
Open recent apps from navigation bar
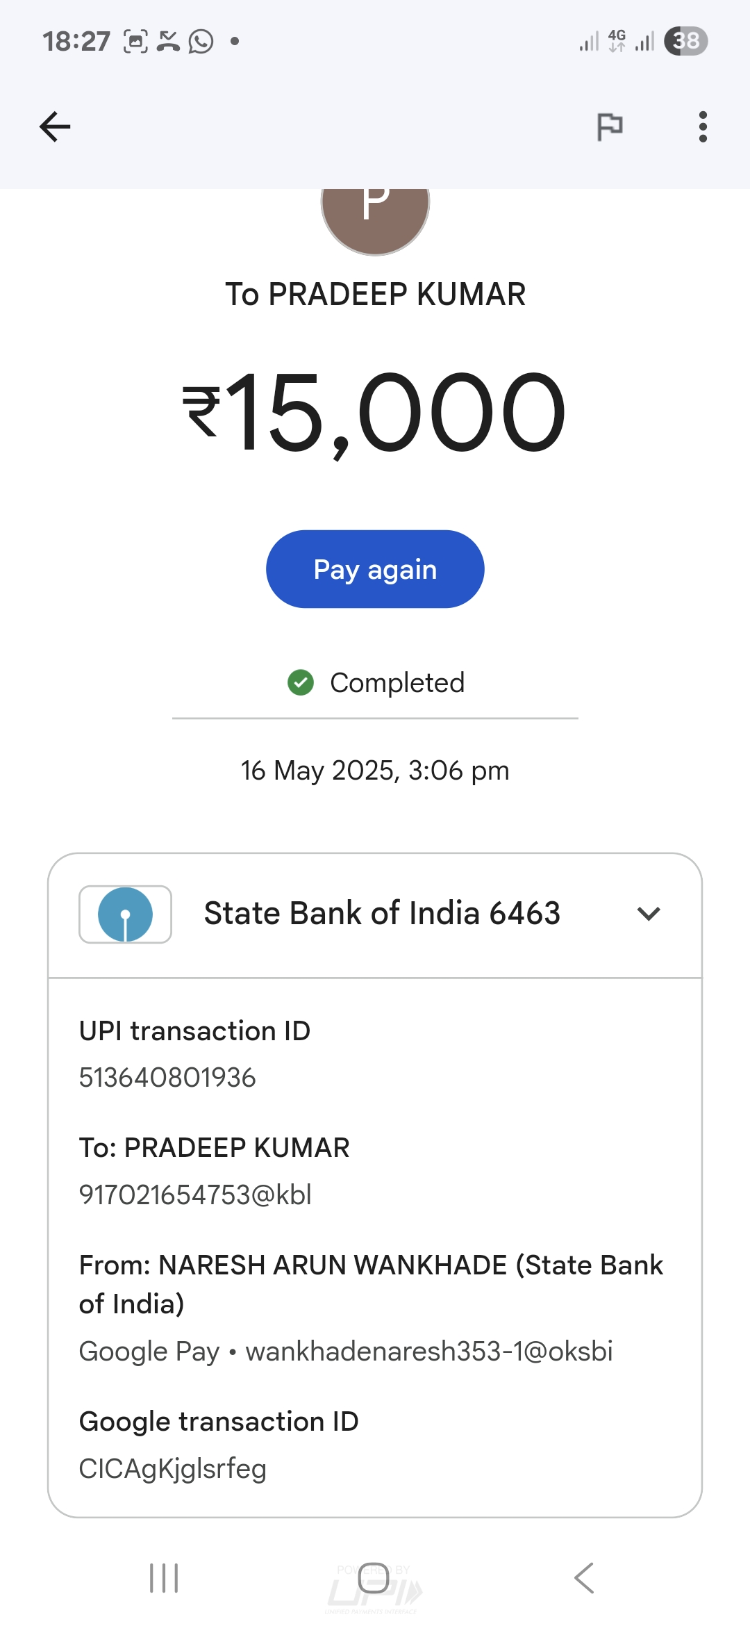[165, 1578]
